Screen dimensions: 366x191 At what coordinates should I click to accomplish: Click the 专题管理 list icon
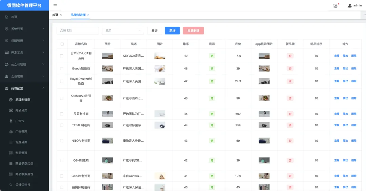[11, 153]
